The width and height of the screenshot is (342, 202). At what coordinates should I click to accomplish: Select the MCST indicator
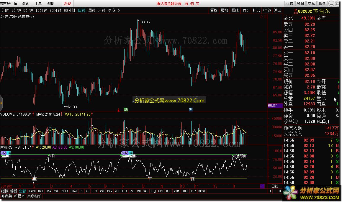point(202,191)
